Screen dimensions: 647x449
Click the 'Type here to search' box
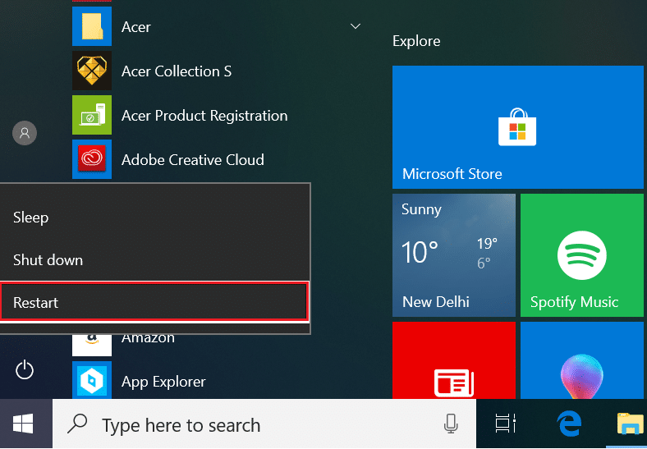coord(246,424)
